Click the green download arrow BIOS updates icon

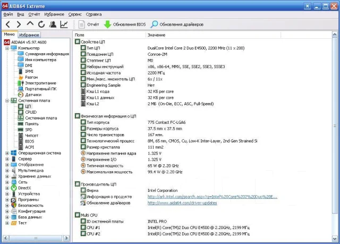pos(107,24)
